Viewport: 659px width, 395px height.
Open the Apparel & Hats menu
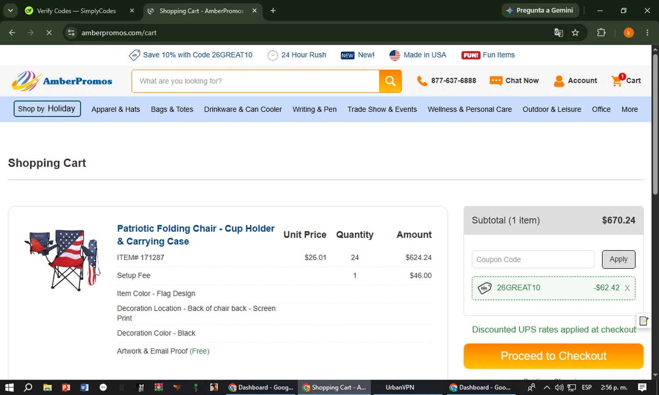pyautogui.click(x=116, y=109)
